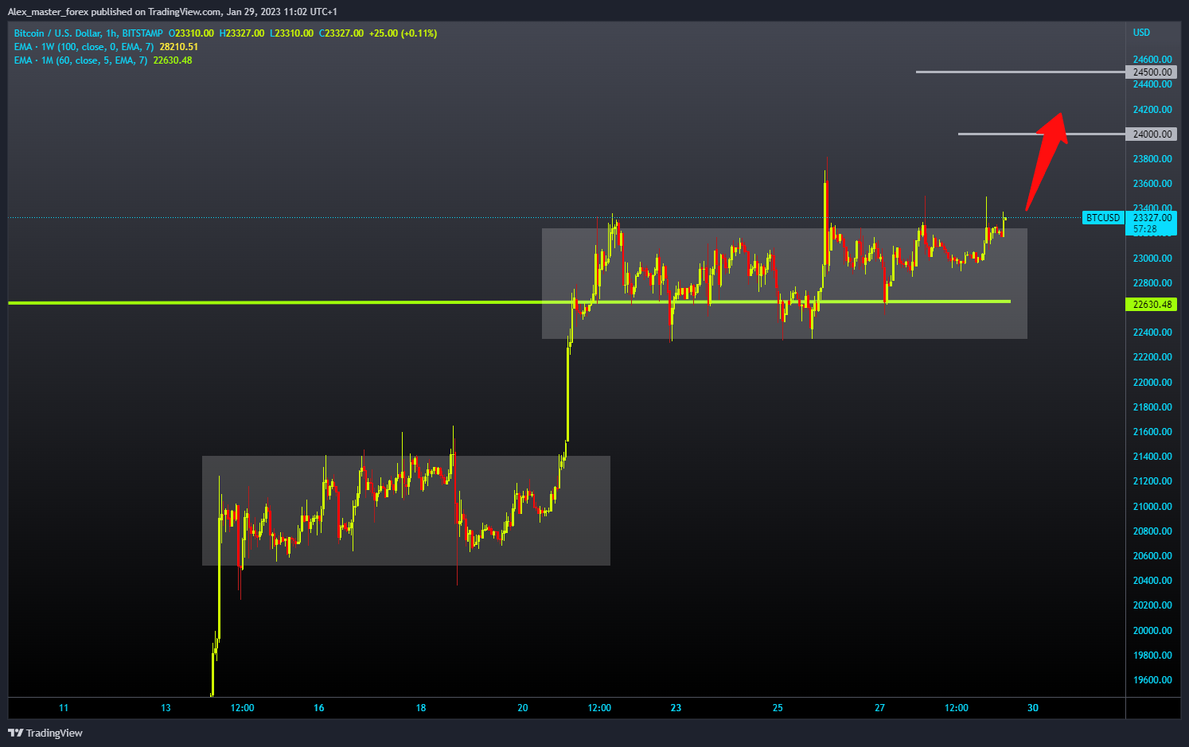
Task: Click date label 16 on time axis
Action: click(319, 708)
